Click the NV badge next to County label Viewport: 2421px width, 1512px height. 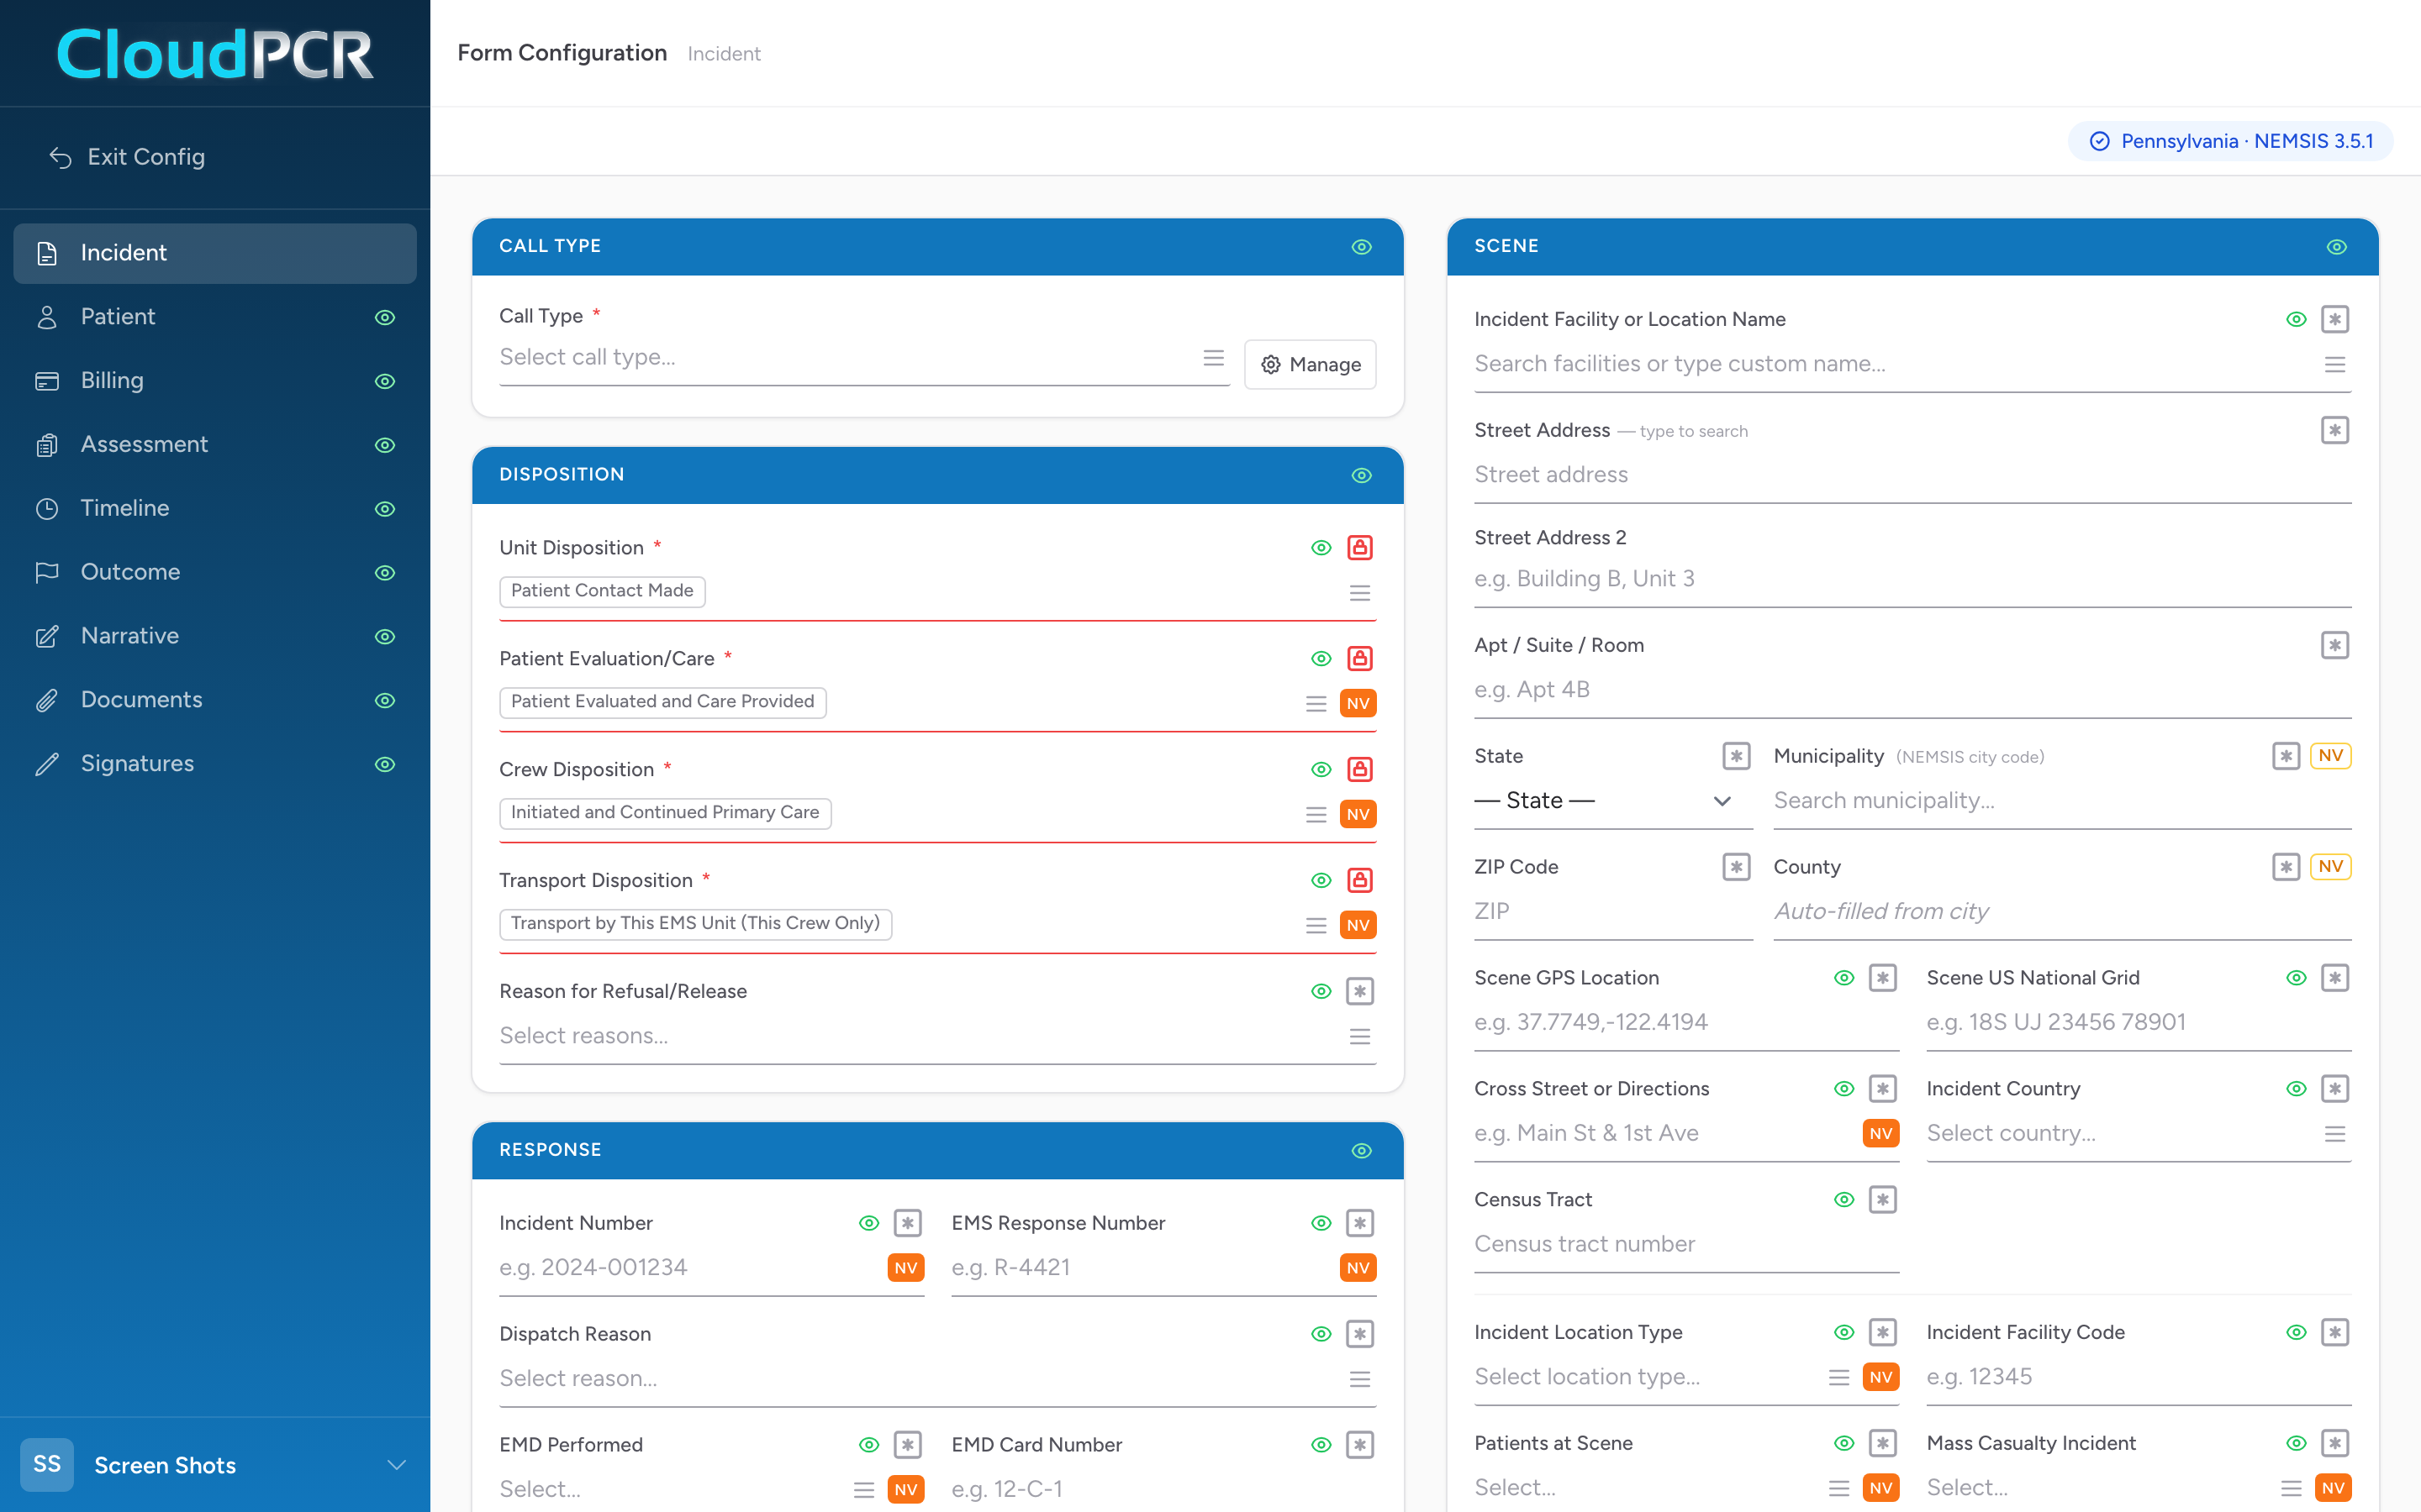click(2331, 867)
